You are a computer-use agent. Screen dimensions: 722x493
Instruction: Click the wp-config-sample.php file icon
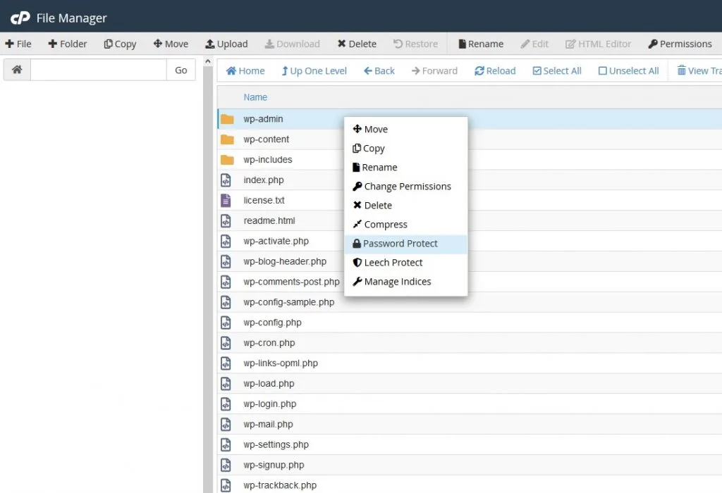click(x=226, y=302)
